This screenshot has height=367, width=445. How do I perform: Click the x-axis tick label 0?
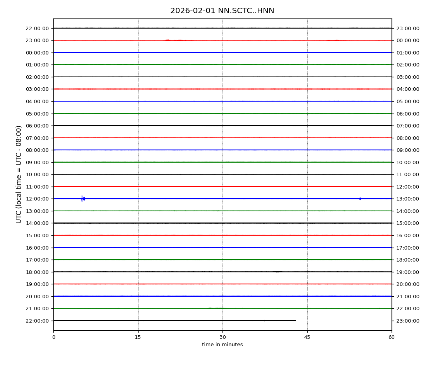[x=53, y=337]
